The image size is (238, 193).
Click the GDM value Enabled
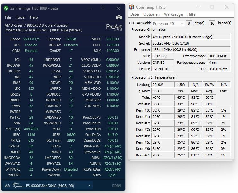(x=31, y=51)
